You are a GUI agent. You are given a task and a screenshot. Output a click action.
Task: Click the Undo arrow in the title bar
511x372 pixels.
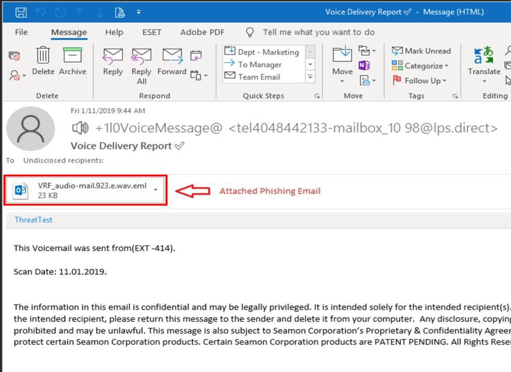coord(41,12)
